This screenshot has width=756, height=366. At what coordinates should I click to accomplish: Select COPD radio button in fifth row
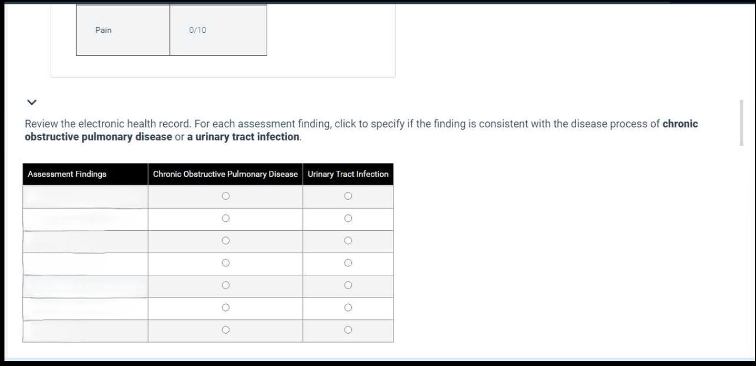click(x=225, y=285)
